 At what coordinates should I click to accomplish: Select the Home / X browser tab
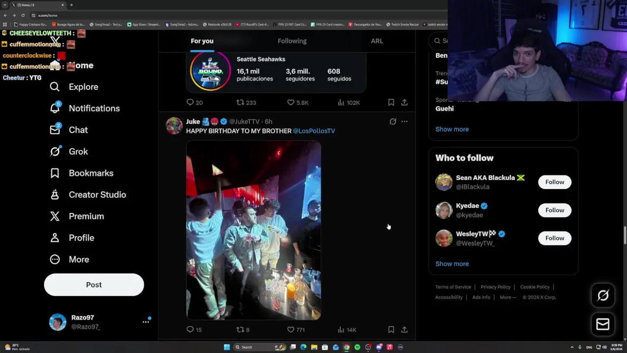coord(38,5)
